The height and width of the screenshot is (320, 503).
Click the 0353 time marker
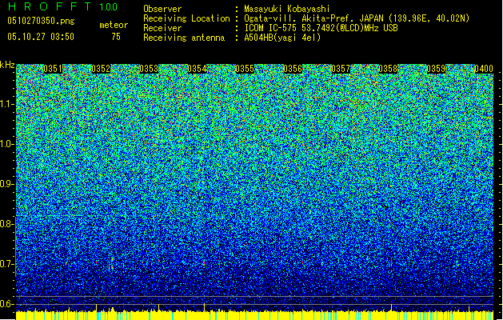149,69
